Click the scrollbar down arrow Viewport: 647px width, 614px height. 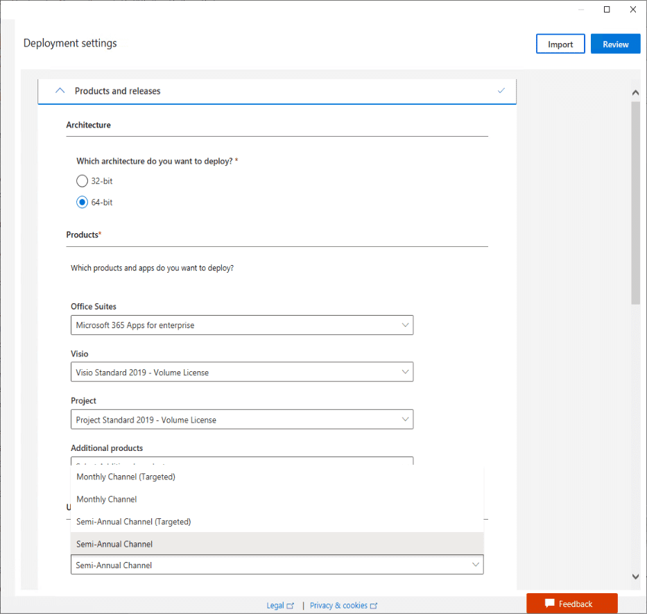tap(635, 576)
